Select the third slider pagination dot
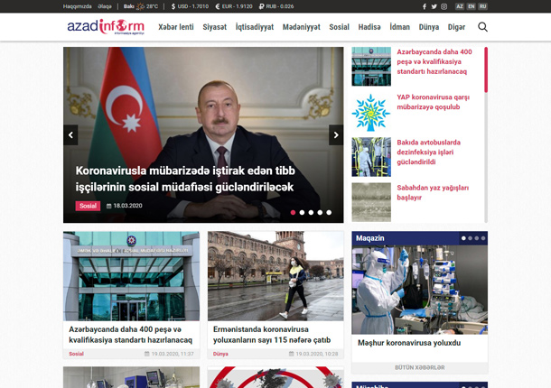The width and height of the screenshot is (551, 388). (311, 213)
